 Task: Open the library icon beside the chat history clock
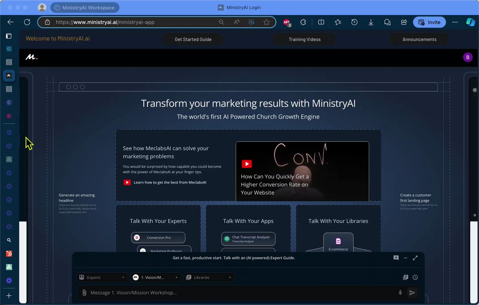point(405,277)
